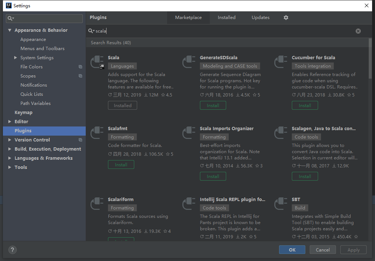Click the Code tools tag under Scalagen

[306, 137]
